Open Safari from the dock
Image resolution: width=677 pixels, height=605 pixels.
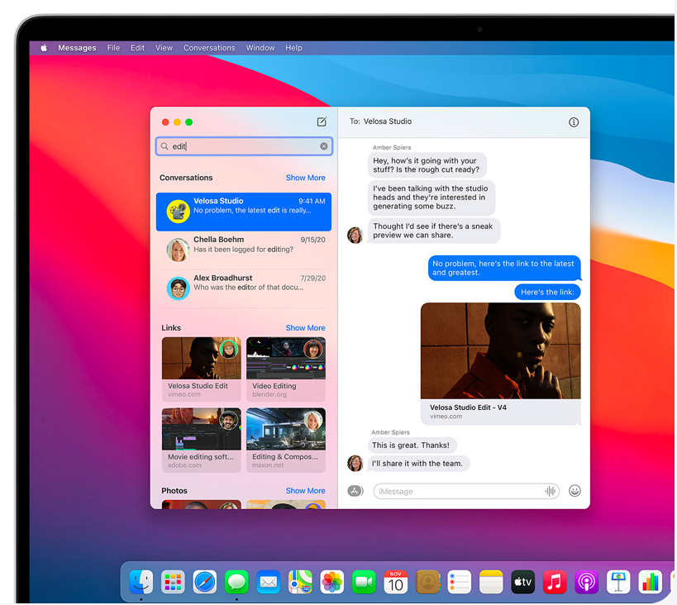click(x=205, y=582)
